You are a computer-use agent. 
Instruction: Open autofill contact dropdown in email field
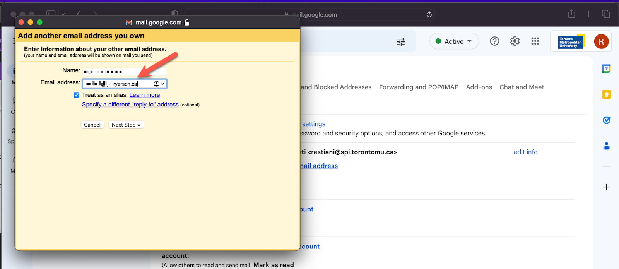pos(159,84)
